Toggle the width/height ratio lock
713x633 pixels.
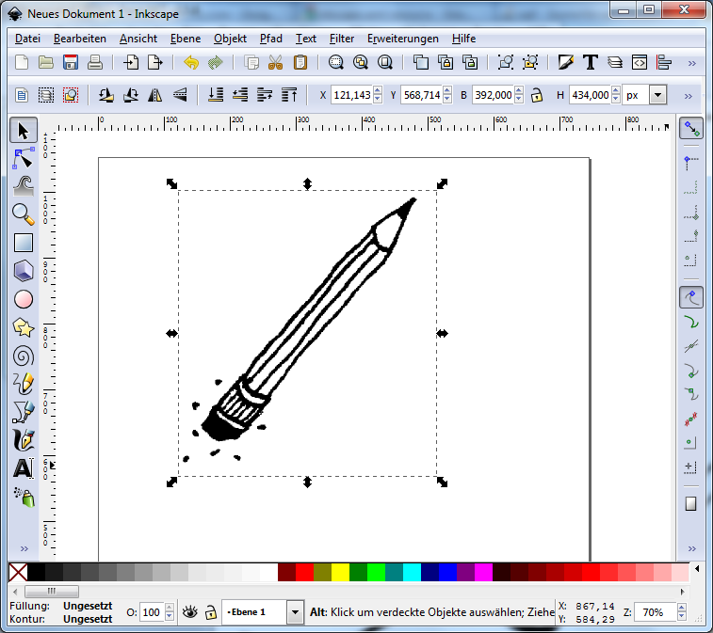click(537, 95)
